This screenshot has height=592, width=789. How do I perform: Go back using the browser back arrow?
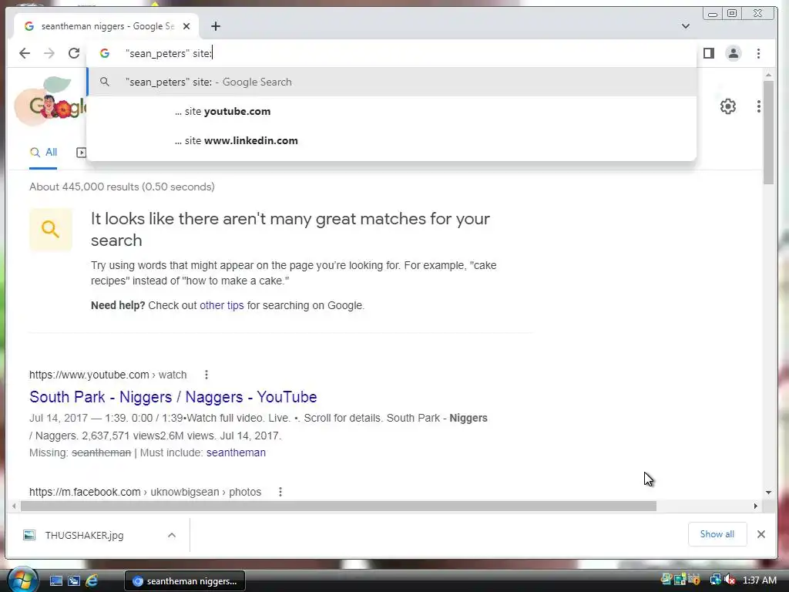point(24,53)
